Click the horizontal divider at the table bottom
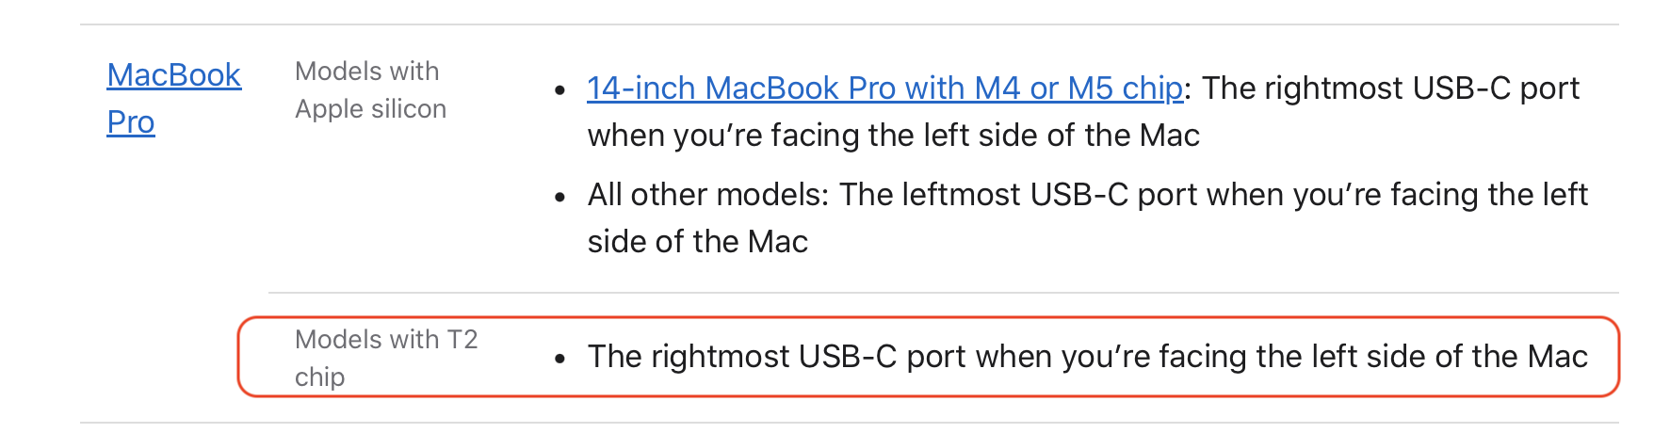 pos(849,423)
